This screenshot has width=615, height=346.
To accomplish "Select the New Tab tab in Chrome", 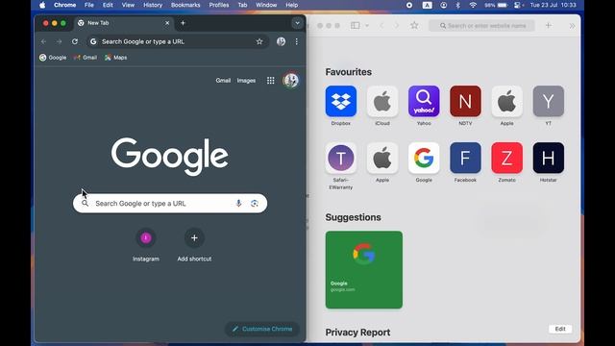I will click(124, 23).
